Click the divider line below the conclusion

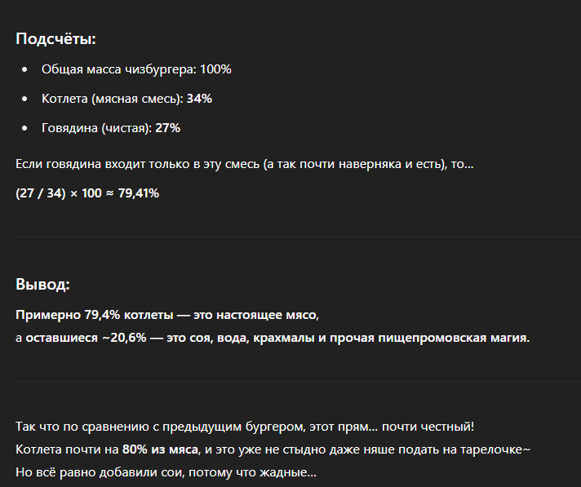point(290,381)
